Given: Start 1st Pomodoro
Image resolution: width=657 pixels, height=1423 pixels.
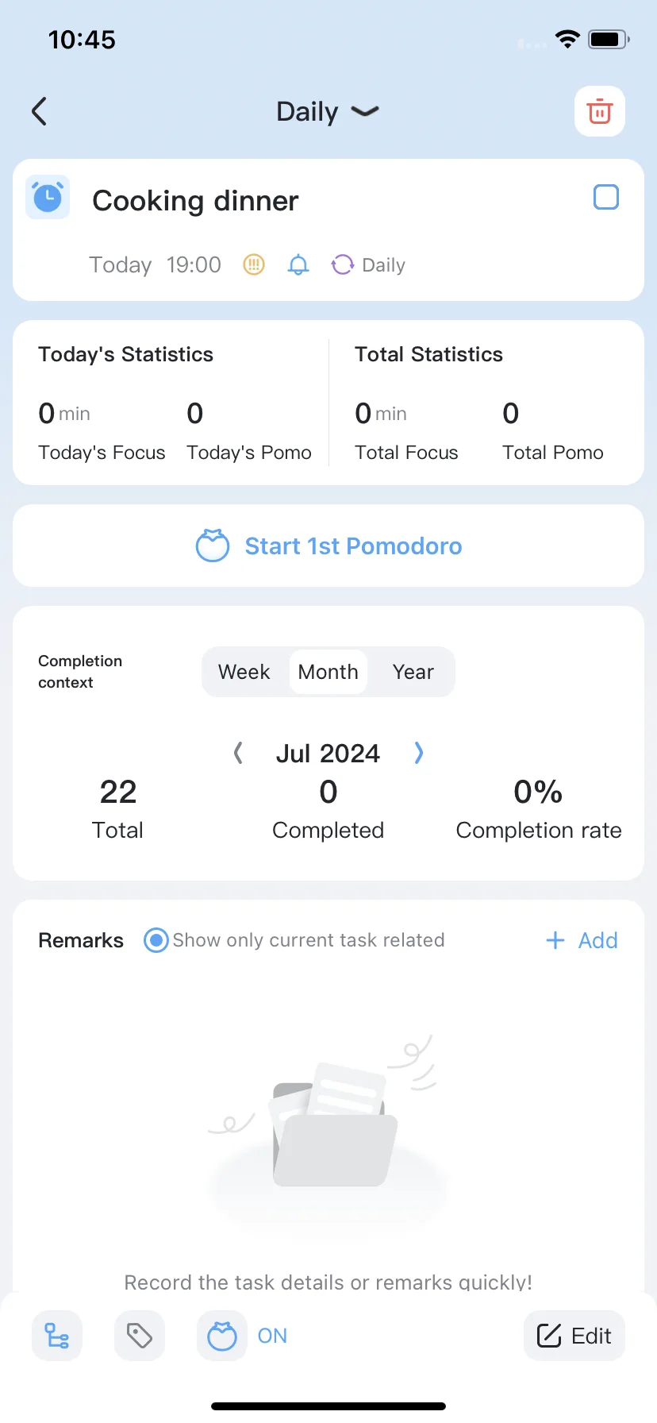Looking at the screenshot, I should point(328,546).
